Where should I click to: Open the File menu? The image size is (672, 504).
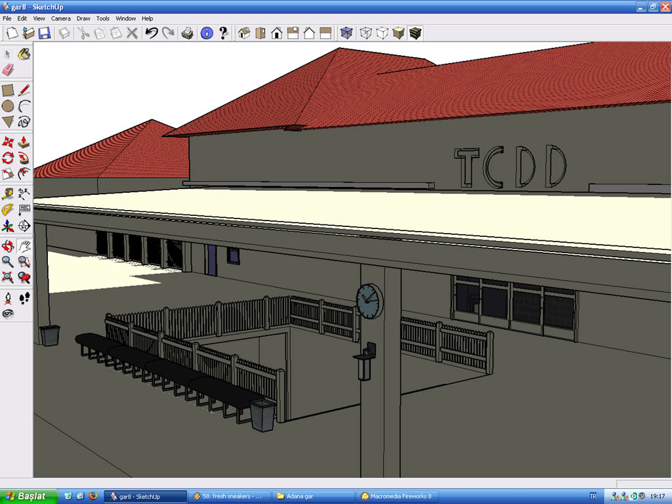[x=7, y=18]
